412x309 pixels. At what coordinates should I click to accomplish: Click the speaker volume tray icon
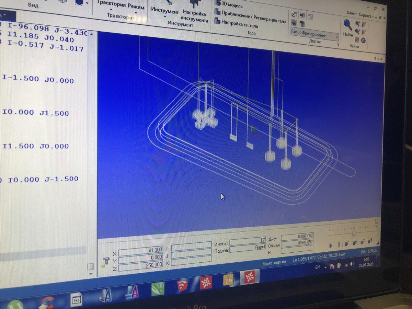(352, 264)
